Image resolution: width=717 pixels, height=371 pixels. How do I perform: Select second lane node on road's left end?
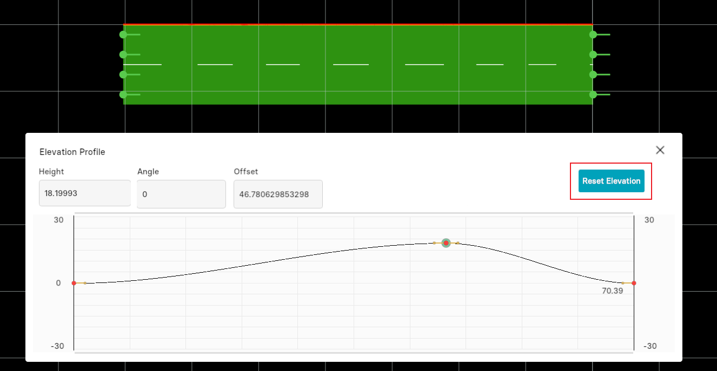[x=123, y=55]
